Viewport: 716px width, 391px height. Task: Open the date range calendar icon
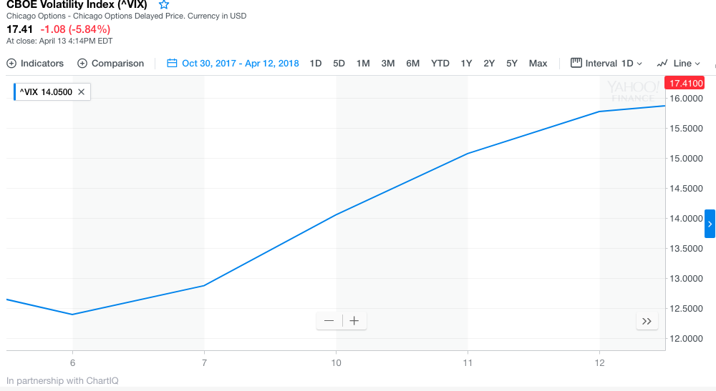172,64
